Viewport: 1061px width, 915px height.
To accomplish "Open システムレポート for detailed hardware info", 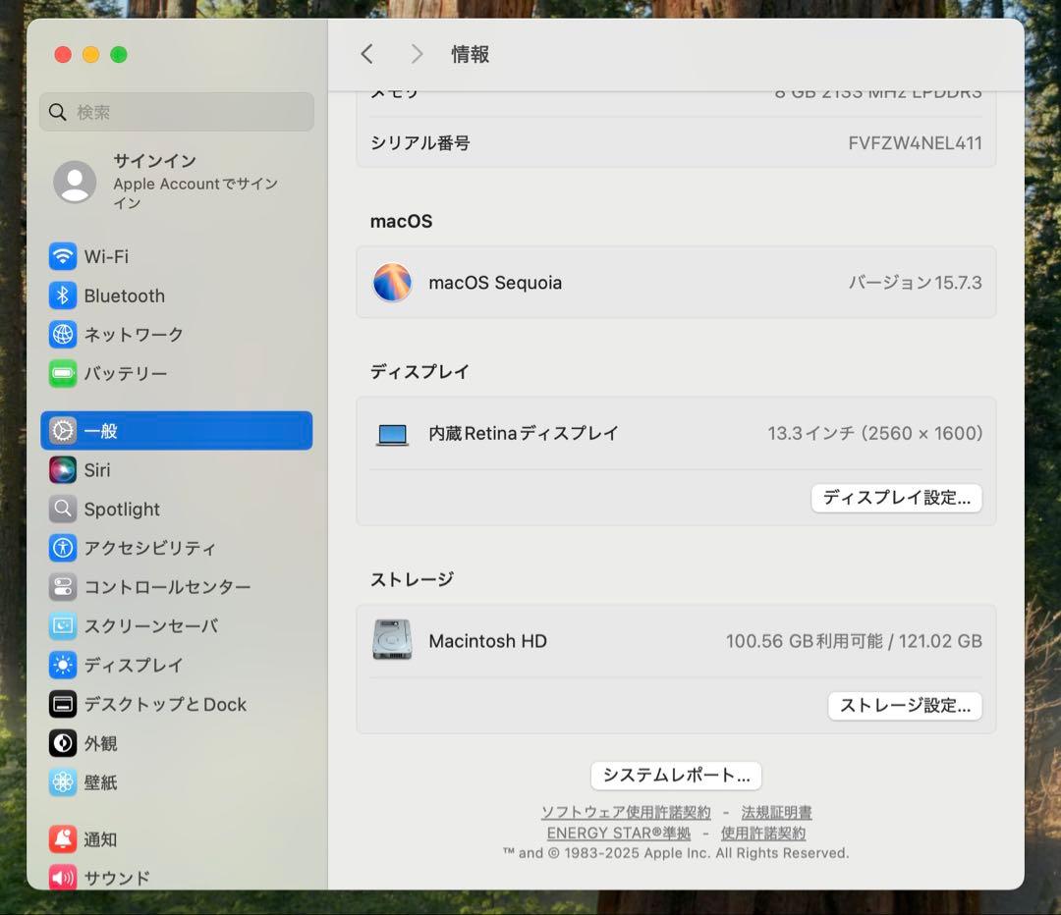I will tap(675, 776).
